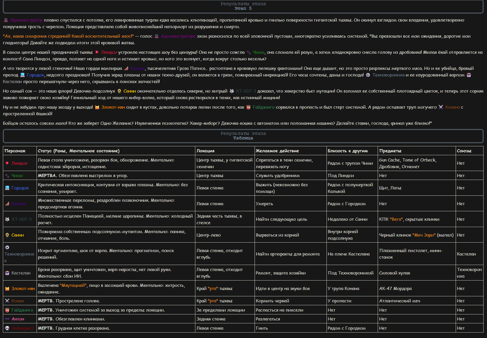Click the Злокот-нян cat icon in the table
The image size is (487, 338).
(x=7, y=289)
